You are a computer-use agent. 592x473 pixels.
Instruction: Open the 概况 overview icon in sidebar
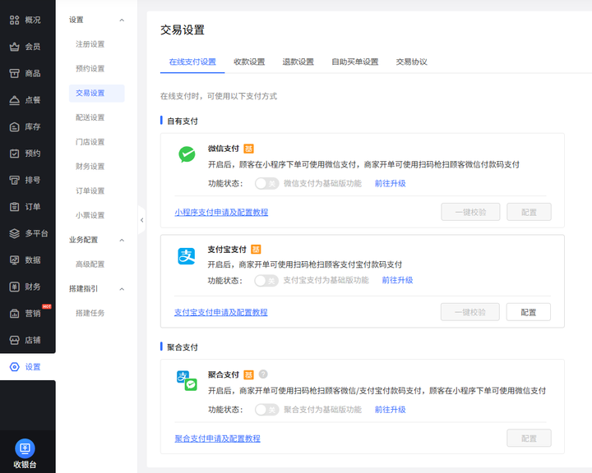(x=14, y=20)
